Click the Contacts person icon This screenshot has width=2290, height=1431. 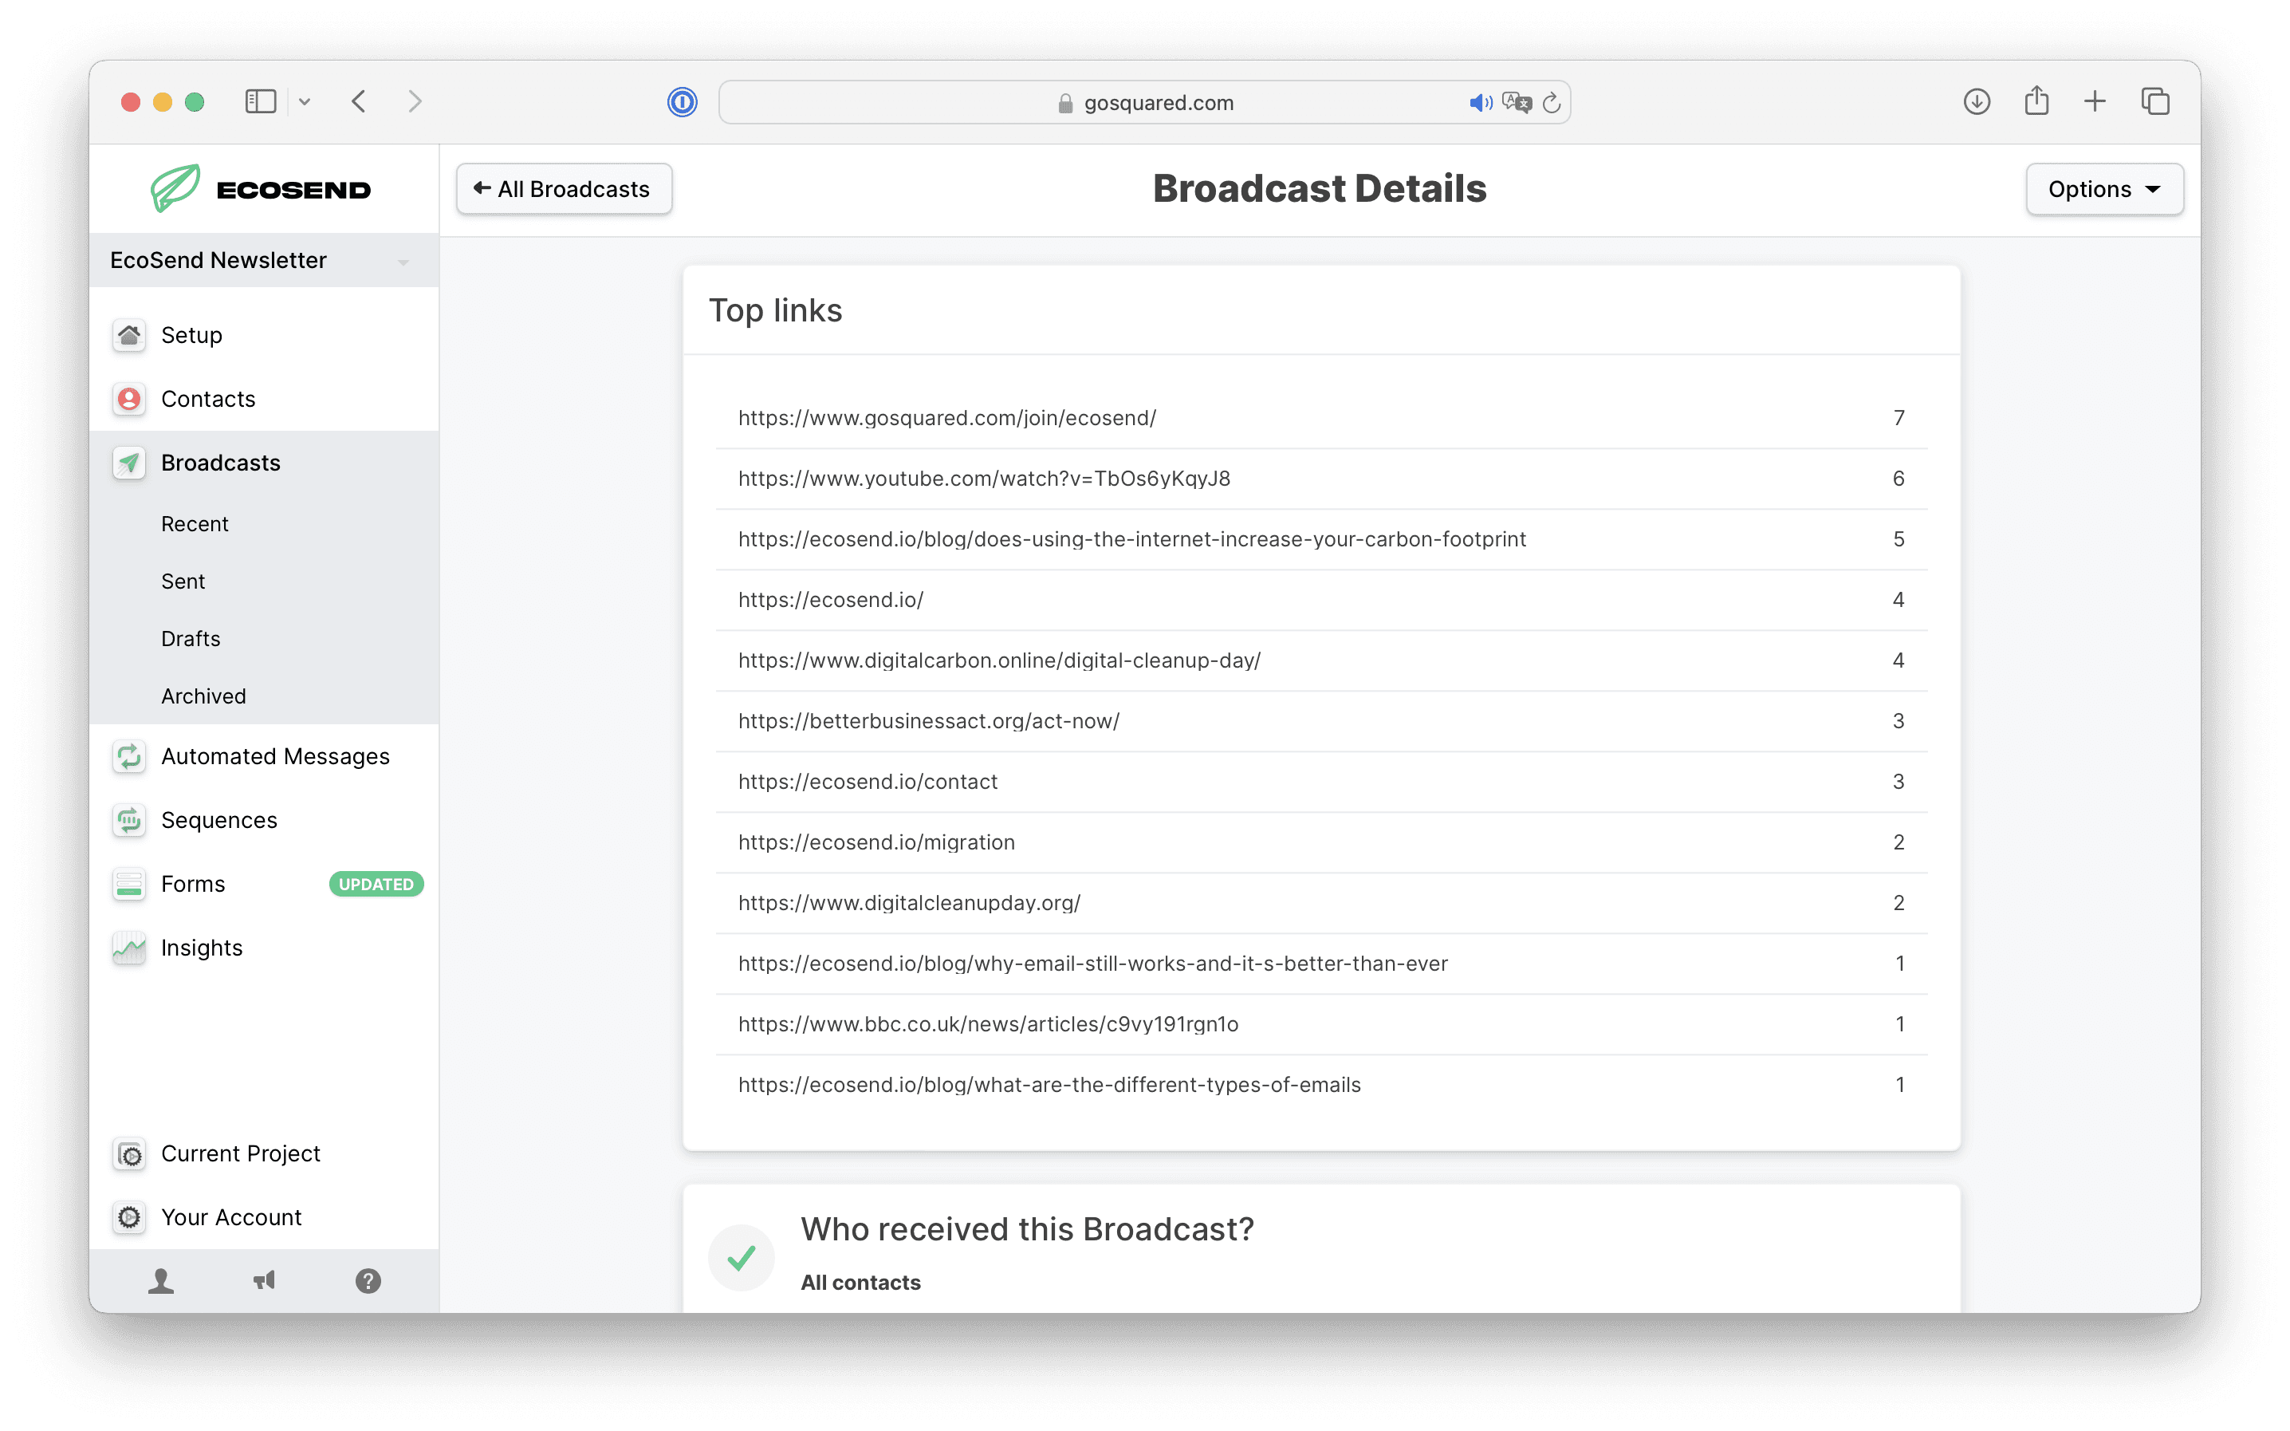coord(128,399)
